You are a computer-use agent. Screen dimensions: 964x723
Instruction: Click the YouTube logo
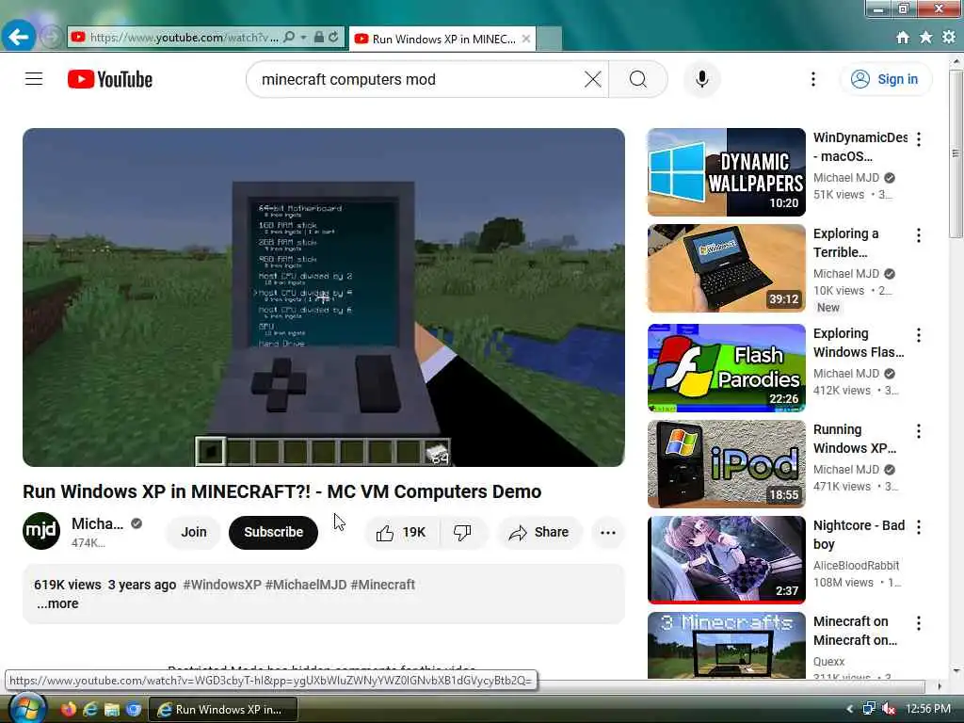110,79
